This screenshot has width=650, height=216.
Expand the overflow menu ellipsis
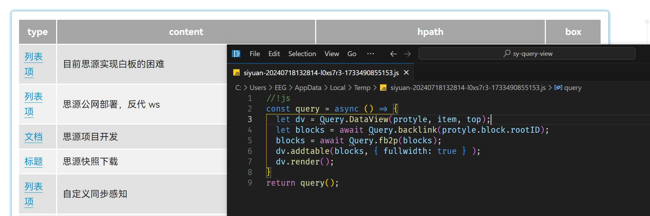tap(371, 54)
